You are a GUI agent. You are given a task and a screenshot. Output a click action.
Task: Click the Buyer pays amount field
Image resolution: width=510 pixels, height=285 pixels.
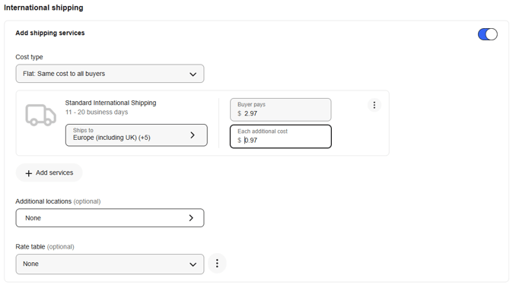click(281, 109)
